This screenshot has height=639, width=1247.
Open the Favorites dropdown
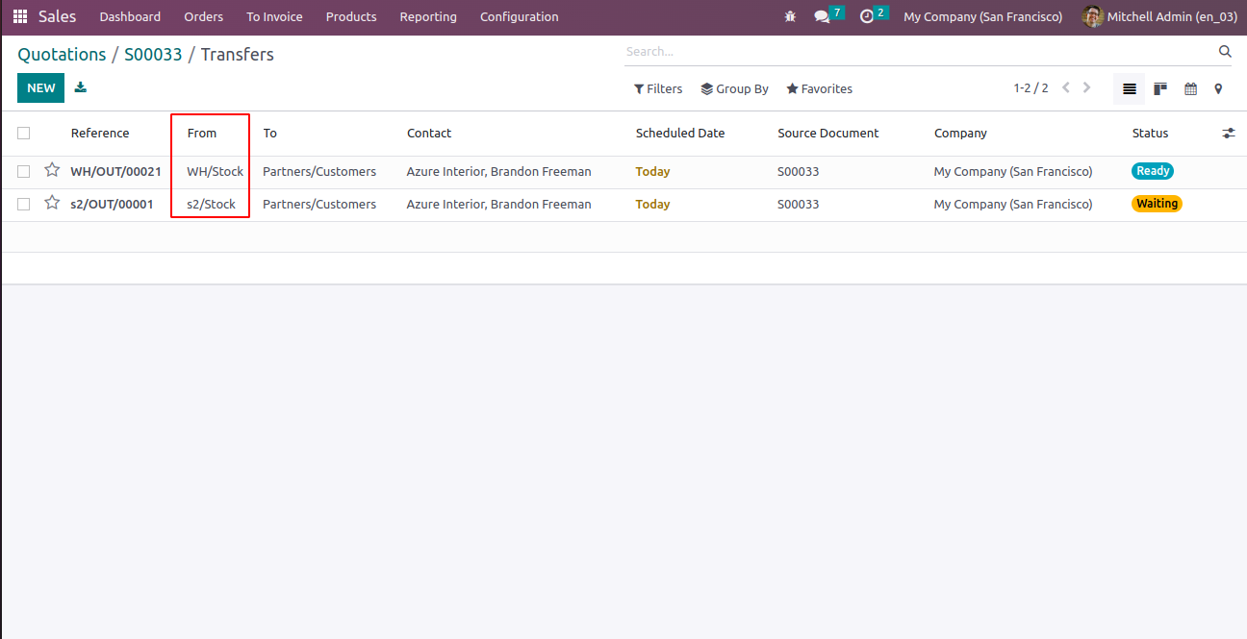tap(819, 88)
